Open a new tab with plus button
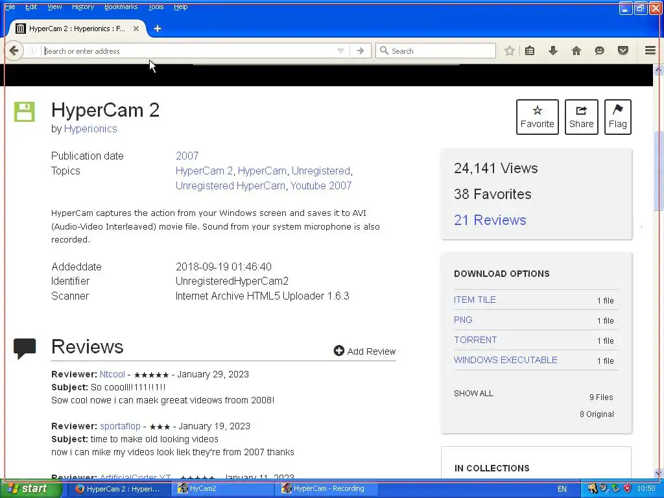 point(158,29)
